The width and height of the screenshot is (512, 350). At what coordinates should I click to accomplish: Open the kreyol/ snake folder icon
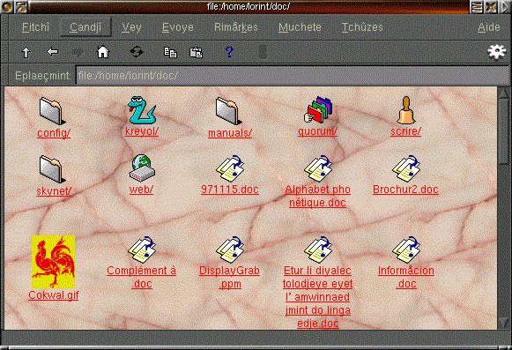pos(142,110)
